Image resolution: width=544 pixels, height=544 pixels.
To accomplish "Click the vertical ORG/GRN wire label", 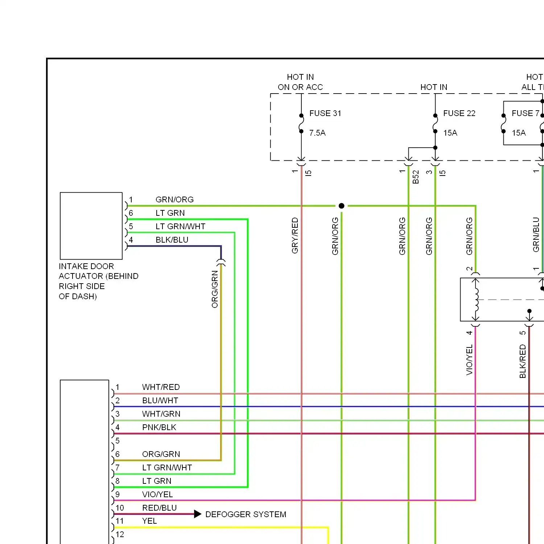I will 215,289.
